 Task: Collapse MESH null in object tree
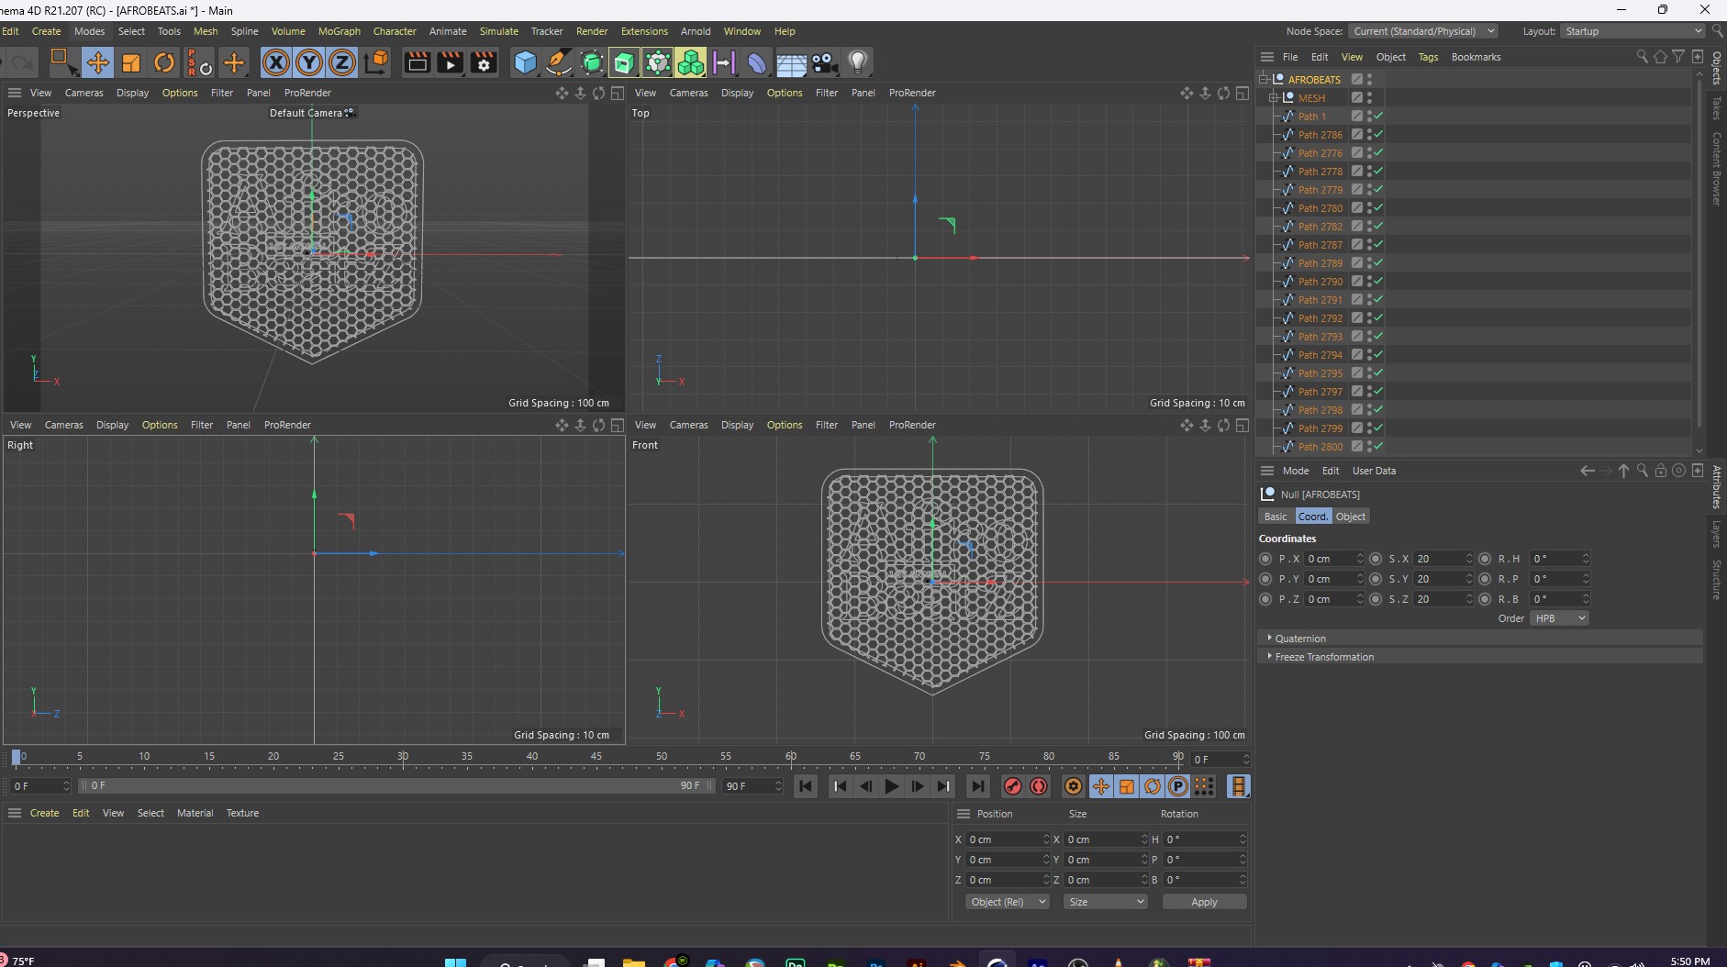(1274, 97)
